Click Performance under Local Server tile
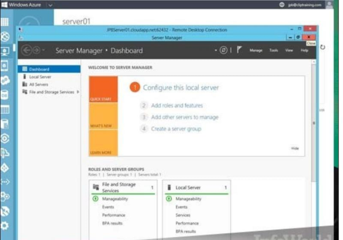 click(x=187, y=223)
